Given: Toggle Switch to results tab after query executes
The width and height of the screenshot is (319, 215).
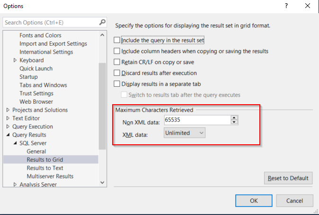Looking at the screenshot, I should [x=124, y=95].
